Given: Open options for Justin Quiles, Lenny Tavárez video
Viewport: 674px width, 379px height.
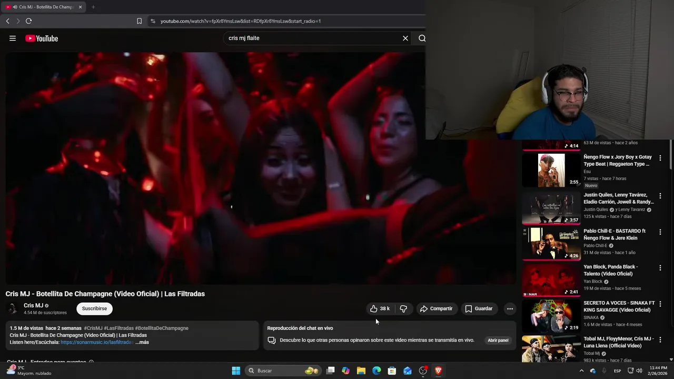Looking at the screenshot, I should click(660, 196).
